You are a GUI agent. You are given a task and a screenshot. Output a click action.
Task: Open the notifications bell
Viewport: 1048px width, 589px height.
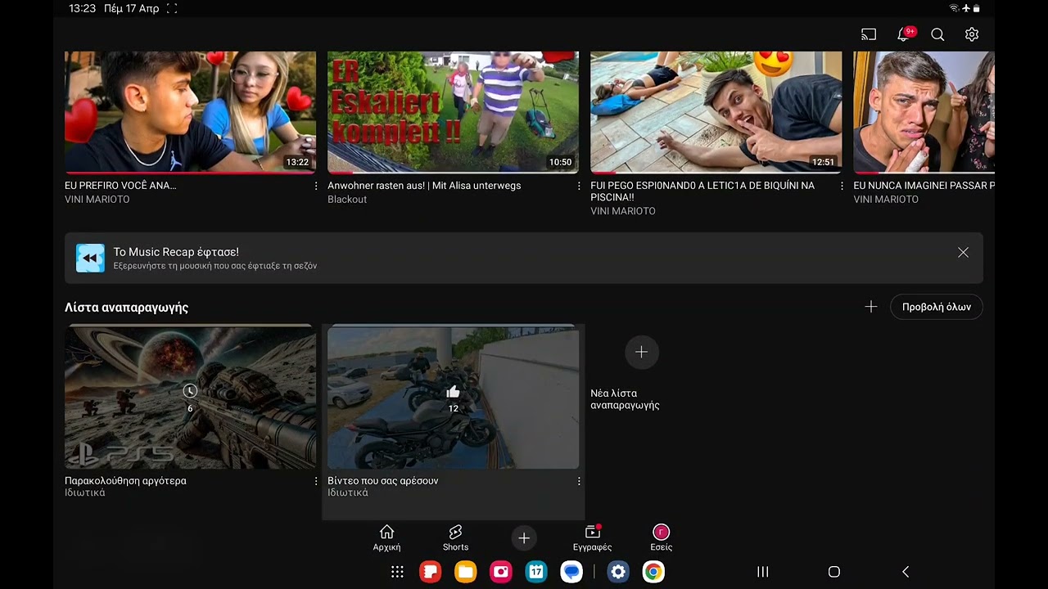(x=904, y=34)
